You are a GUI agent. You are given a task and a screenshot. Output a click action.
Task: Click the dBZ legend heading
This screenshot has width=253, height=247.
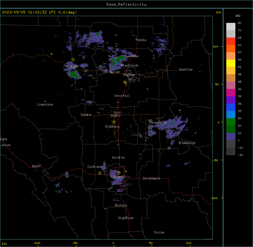click(x=238, y=16)
